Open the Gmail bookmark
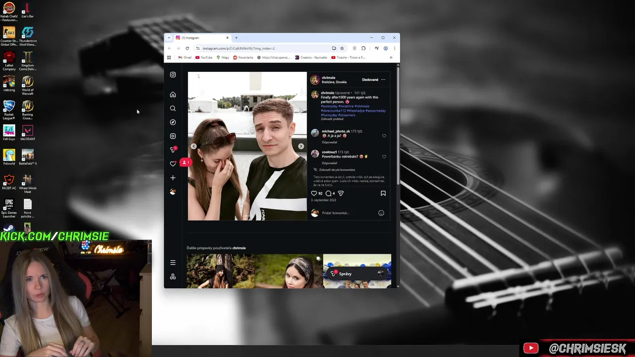Image resolution: width=635 pixels, height=357 pixels. 185,58
